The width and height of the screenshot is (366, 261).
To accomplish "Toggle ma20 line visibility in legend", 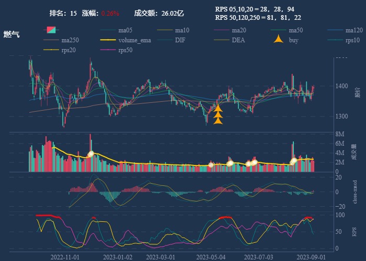I will pos(239,30).
